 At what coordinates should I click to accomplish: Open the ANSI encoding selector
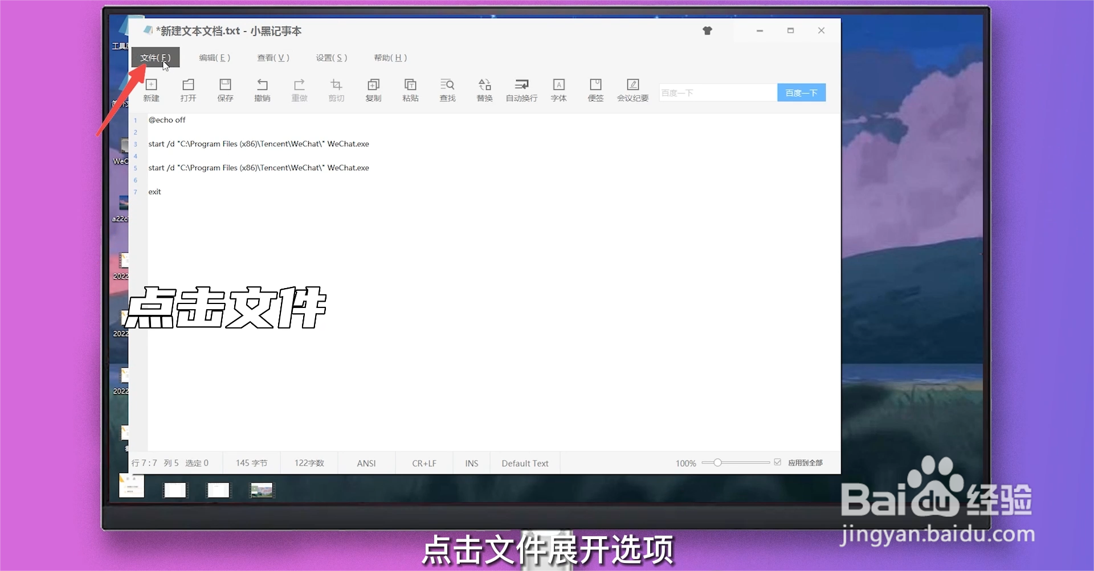366,463
